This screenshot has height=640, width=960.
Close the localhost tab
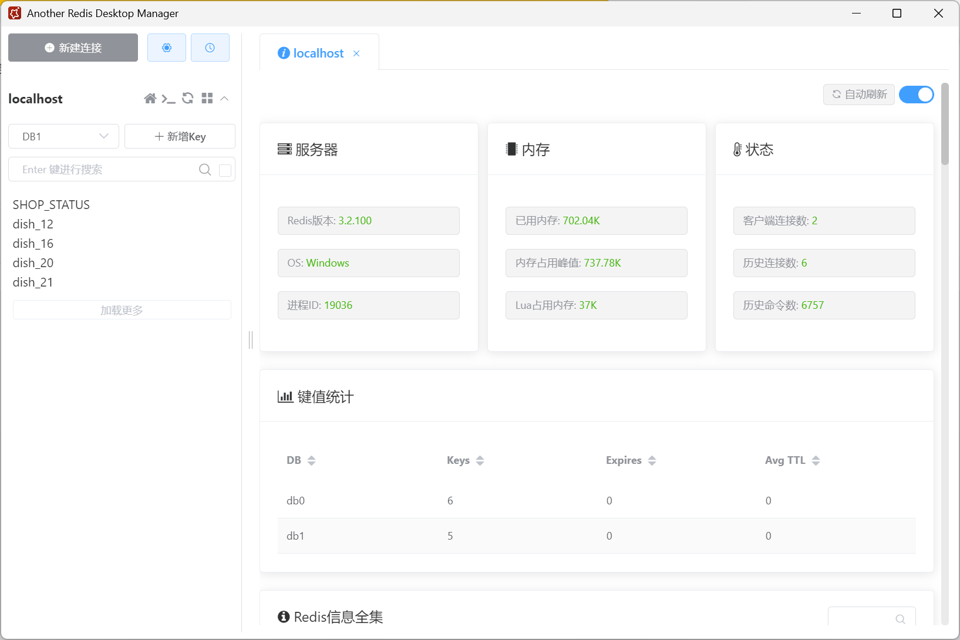coord(356,53)
